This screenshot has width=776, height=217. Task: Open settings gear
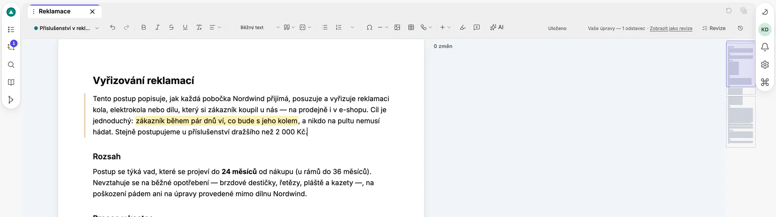(x=765, y=65)
